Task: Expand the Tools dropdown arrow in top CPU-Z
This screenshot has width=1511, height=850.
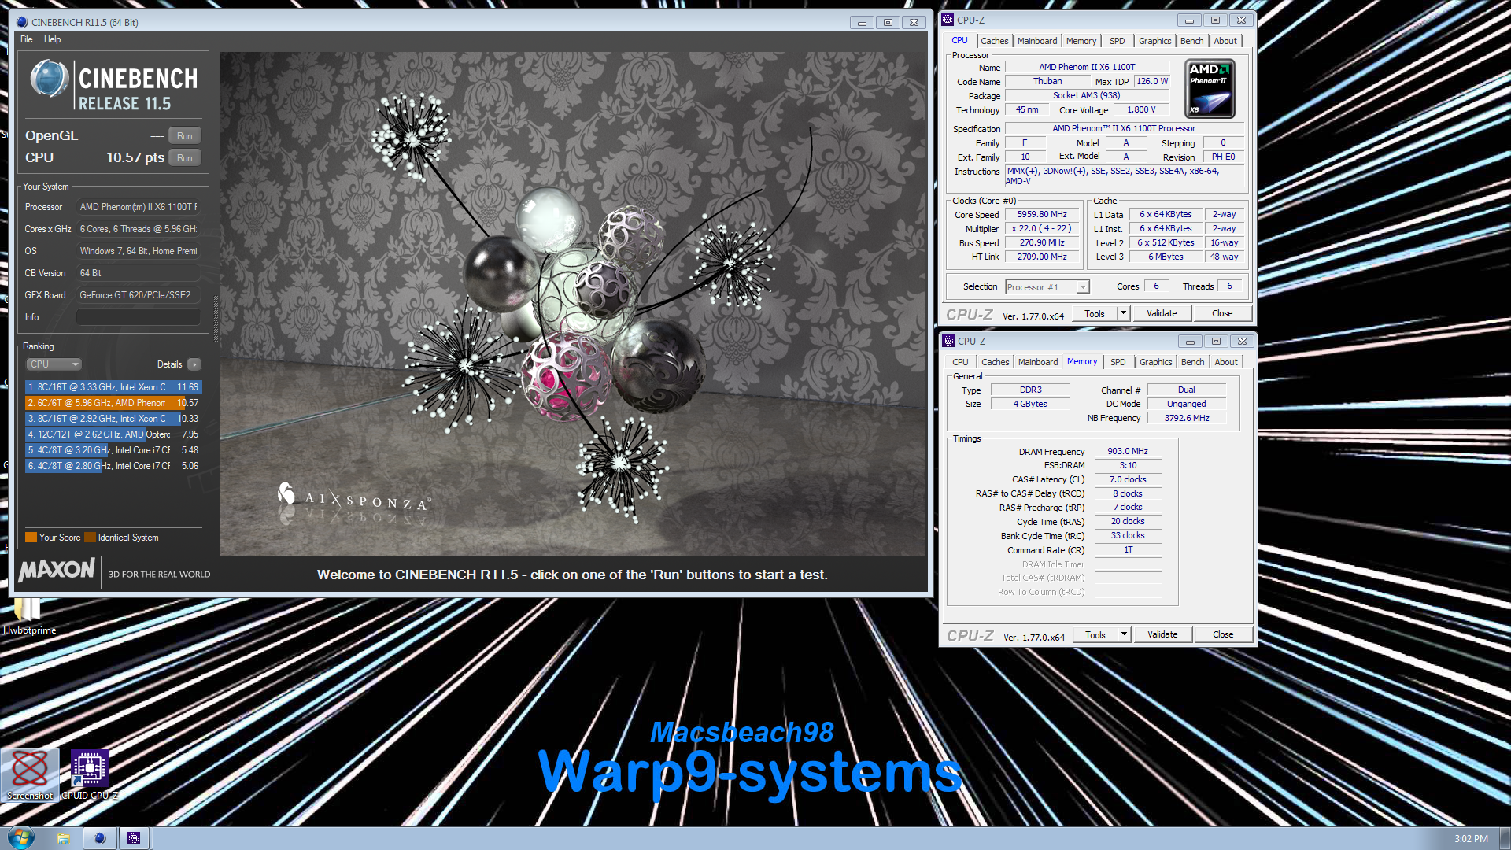Action: [1124, 313]
